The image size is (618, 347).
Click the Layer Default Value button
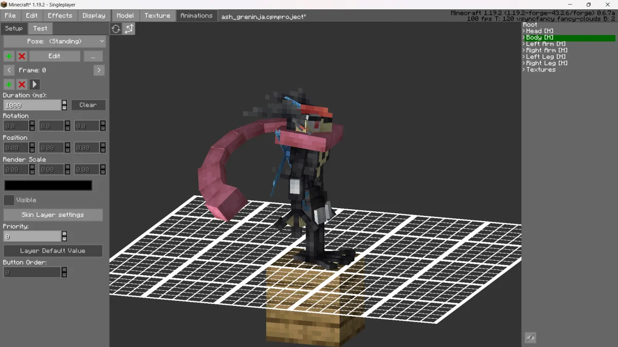click(x=53, y=251)
